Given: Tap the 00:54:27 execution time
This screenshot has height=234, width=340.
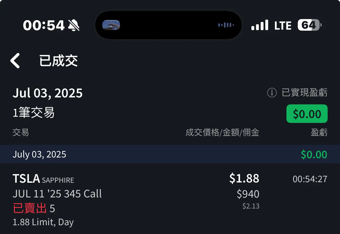Looking at the screenshot, I should click(x=310, y=179).
